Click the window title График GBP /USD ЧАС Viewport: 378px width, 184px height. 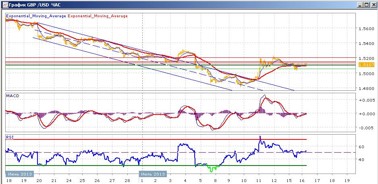pos(35,4)
